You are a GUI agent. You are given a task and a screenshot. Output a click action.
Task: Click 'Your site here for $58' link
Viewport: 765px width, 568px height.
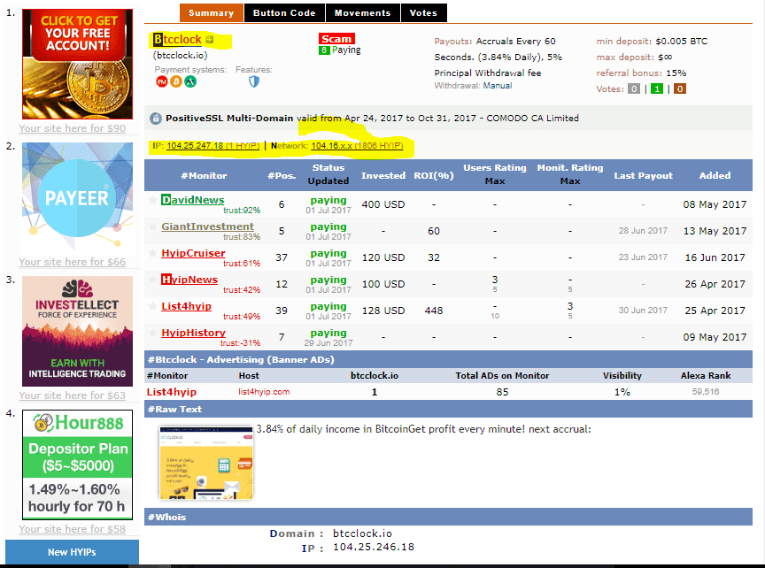[73, 529]
